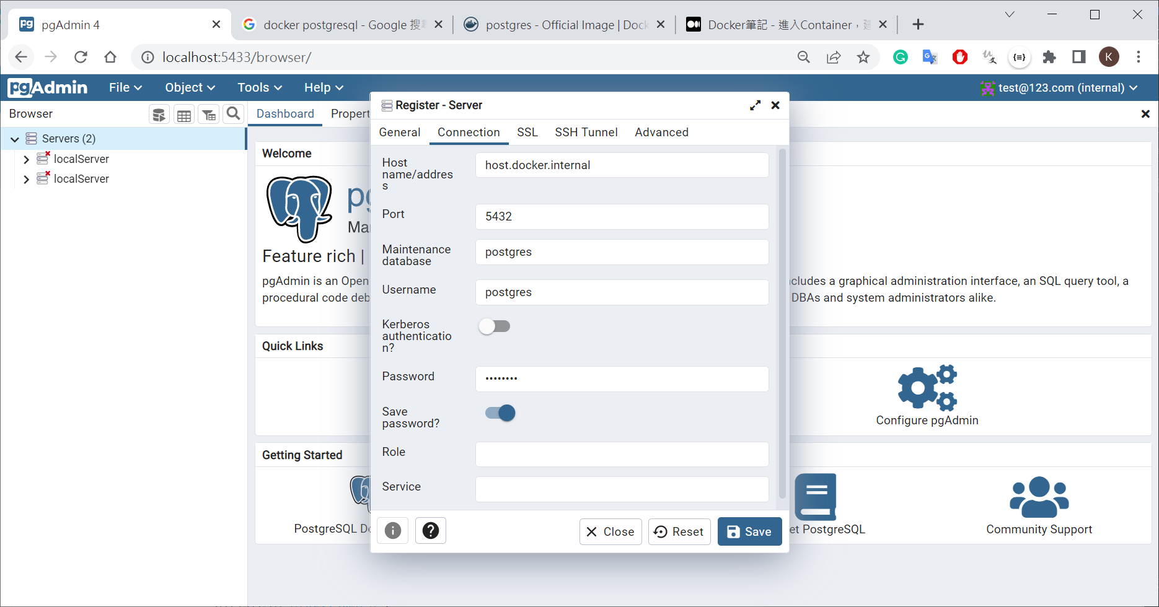The width and height of the screenshot is (1159, 607).
Task: Open the test@123.com user account dropdown
Action: pyautogui.click(x=1060, y=88)
